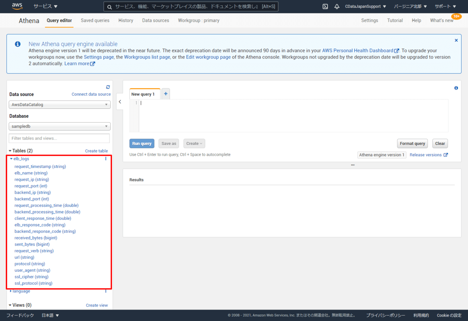Switch to the Query editor tab
The image size is (468, 321).
(59, 20)
